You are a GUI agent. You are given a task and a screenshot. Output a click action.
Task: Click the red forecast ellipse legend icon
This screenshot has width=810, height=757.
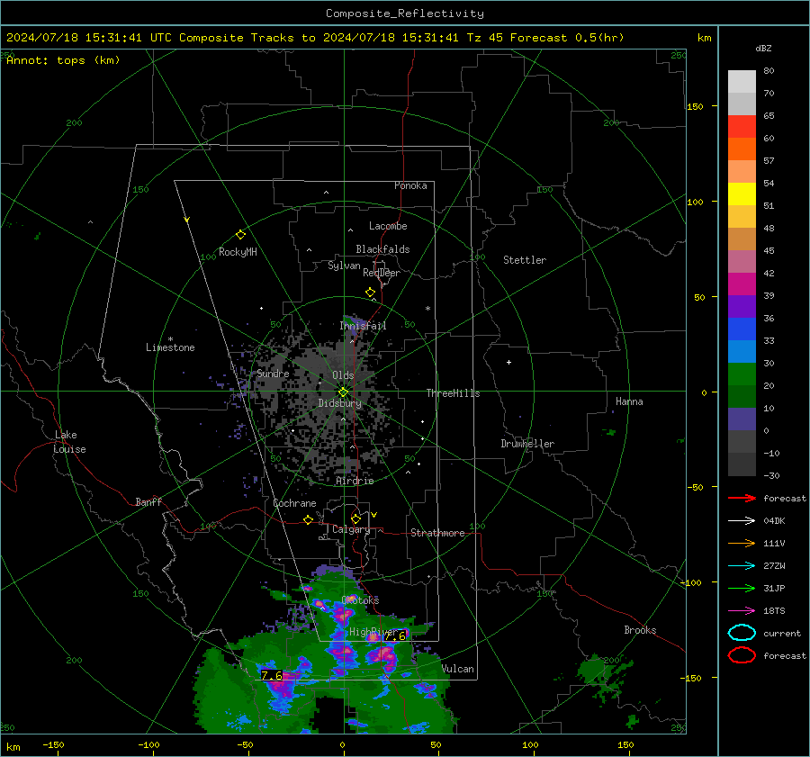742,655
